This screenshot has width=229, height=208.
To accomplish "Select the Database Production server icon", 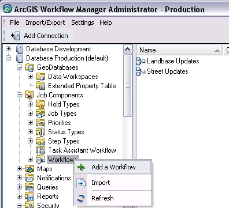I will coord(19,58).
